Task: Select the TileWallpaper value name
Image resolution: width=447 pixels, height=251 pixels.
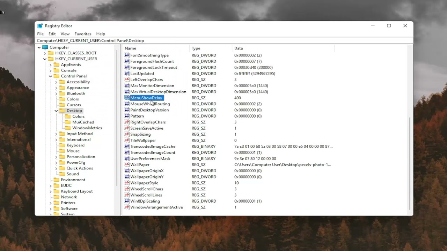Action: point(143,140)
